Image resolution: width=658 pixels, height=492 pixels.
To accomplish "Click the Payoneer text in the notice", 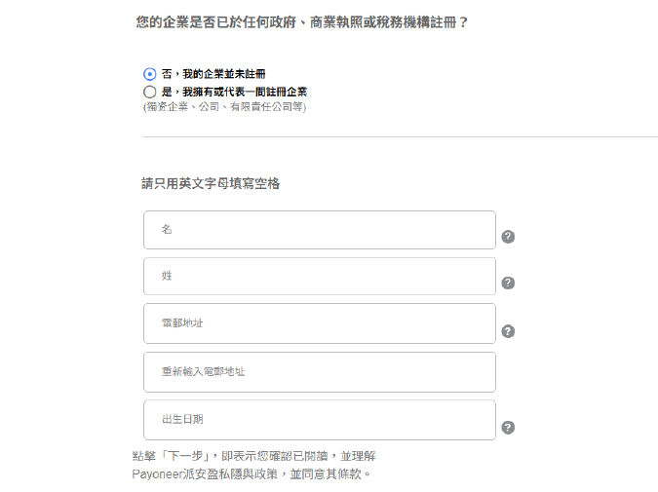I will click(157, 474).
